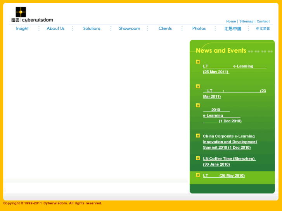Open LT news dated 26 May 2010
282x211 pixels.
[x=224, y=175]
